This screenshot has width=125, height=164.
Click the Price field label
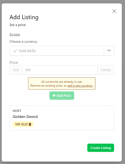click(14, 62)
